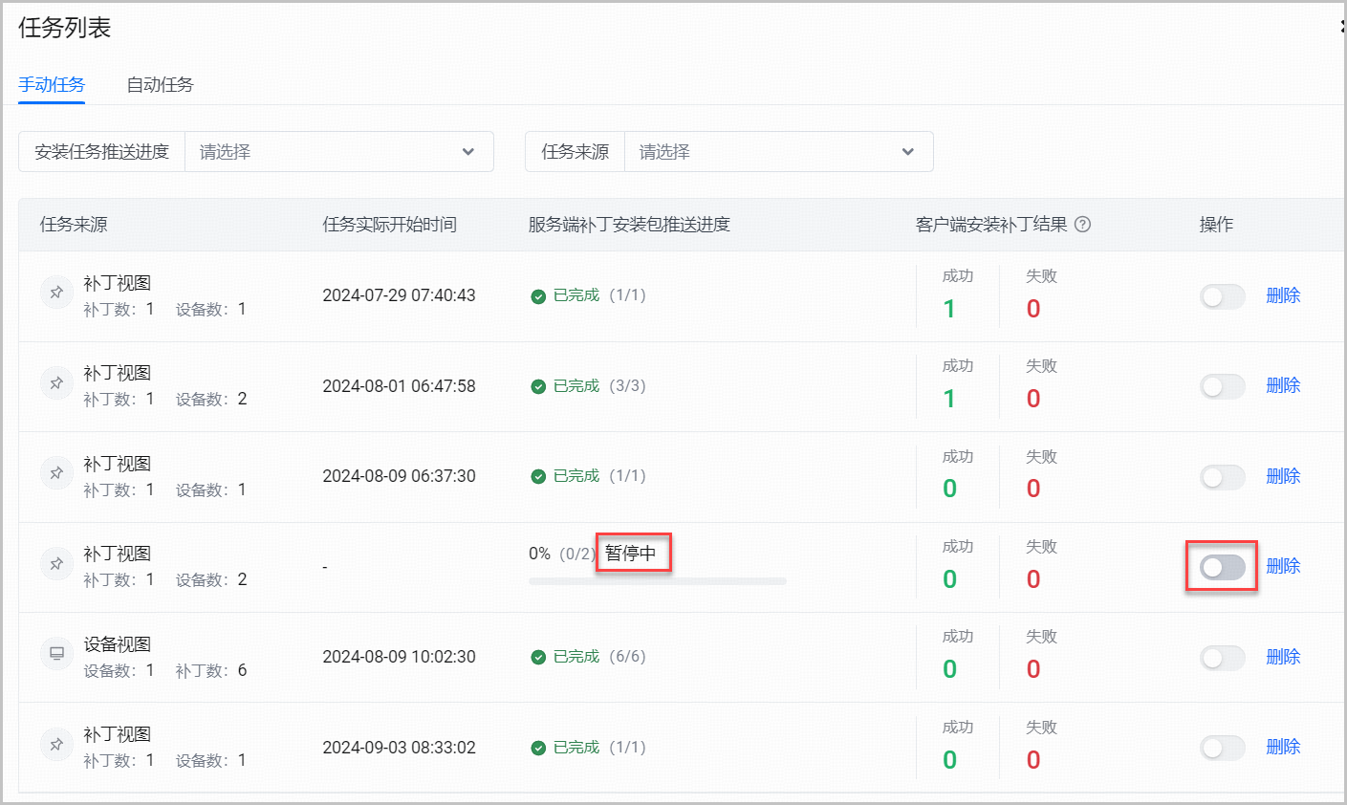Click the 任务来源 column header
The width and height of the screenshot is (1347, 805).
(74, 225)
